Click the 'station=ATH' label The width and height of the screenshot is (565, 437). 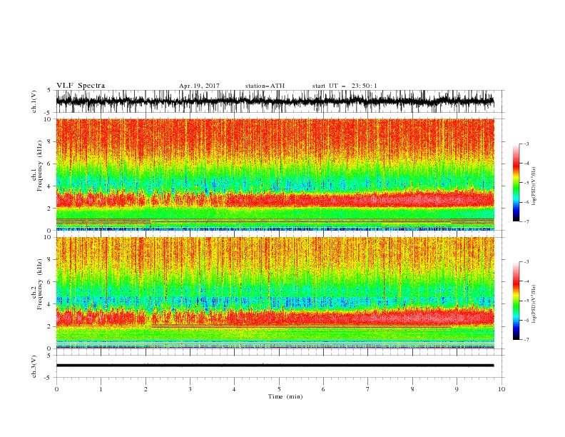click(x=265, y=86)
